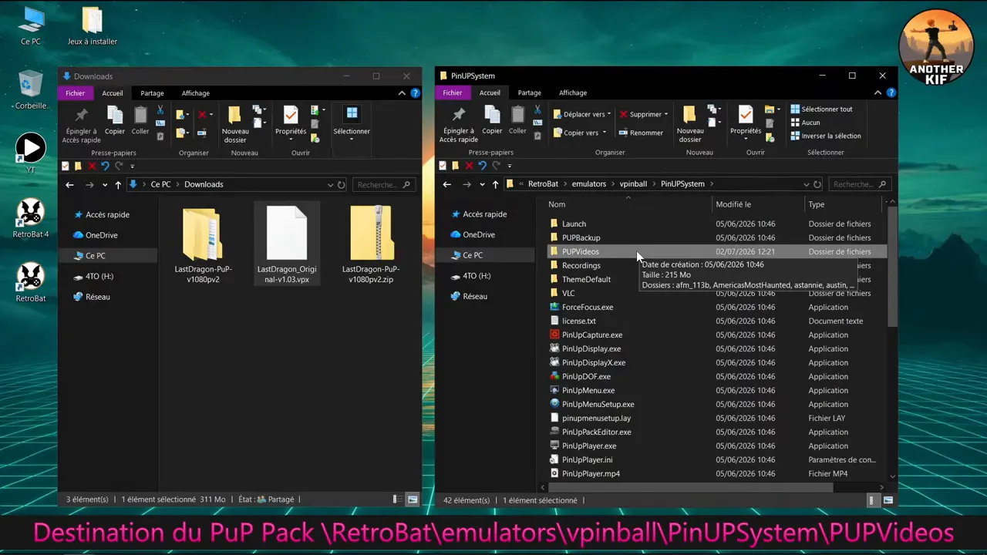Launch the RetroBat desktop shortcut
The width and height of the screenshot is (987, 555).
pos(31,283)
